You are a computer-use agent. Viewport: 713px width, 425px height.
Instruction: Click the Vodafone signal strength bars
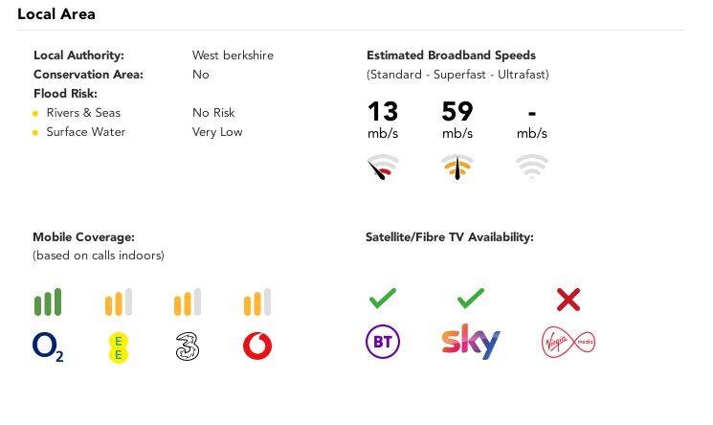(x=256, y=302)
